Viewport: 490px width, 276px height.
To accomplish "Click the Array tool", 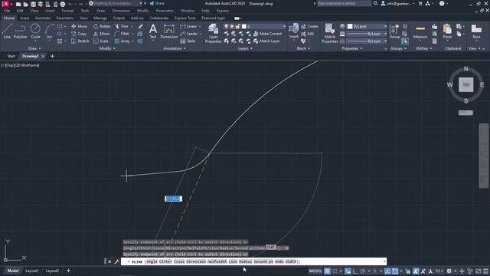I will [122, 41].
